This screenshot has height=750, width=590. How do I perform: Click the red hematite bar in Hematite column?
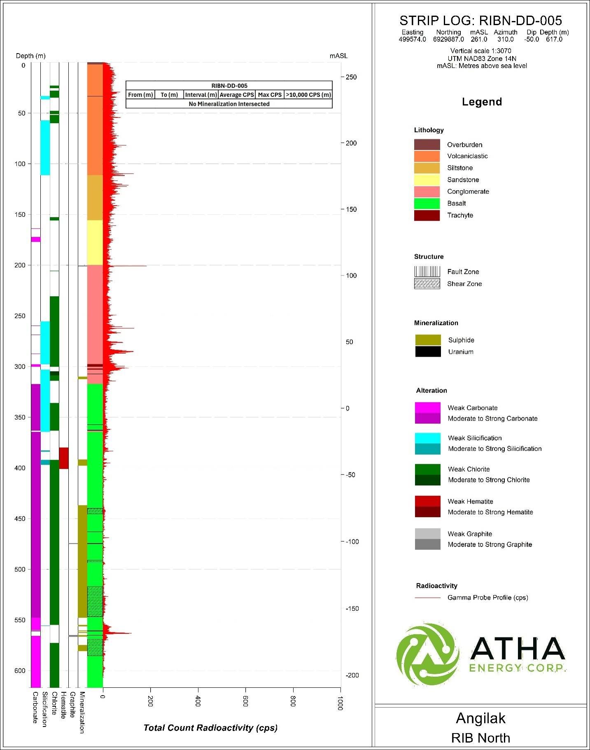click(x=64, y=458)
